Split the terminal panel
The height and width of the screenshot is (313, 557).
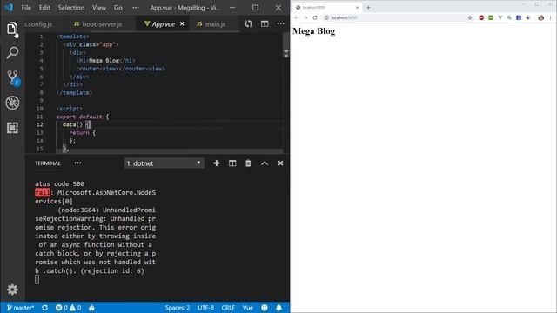click(232, 163)
